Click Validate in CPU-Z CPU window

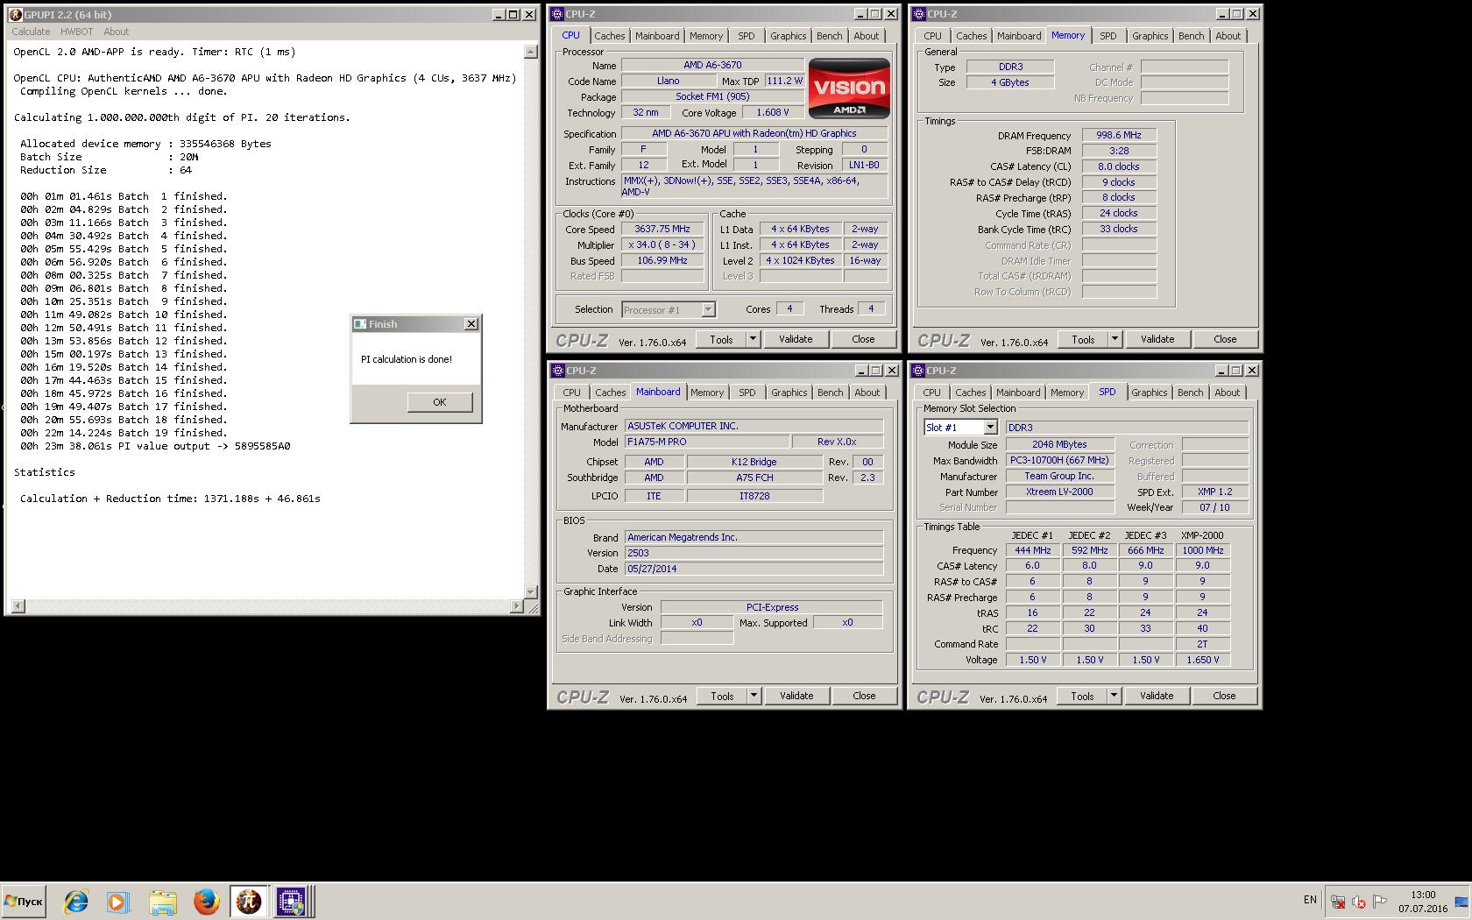coord(796,339)
